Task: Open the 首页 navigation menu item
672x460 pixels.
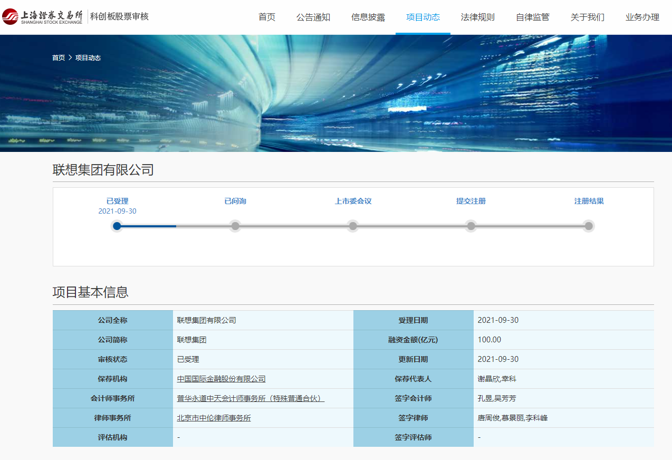Action: tap(267, 17)
